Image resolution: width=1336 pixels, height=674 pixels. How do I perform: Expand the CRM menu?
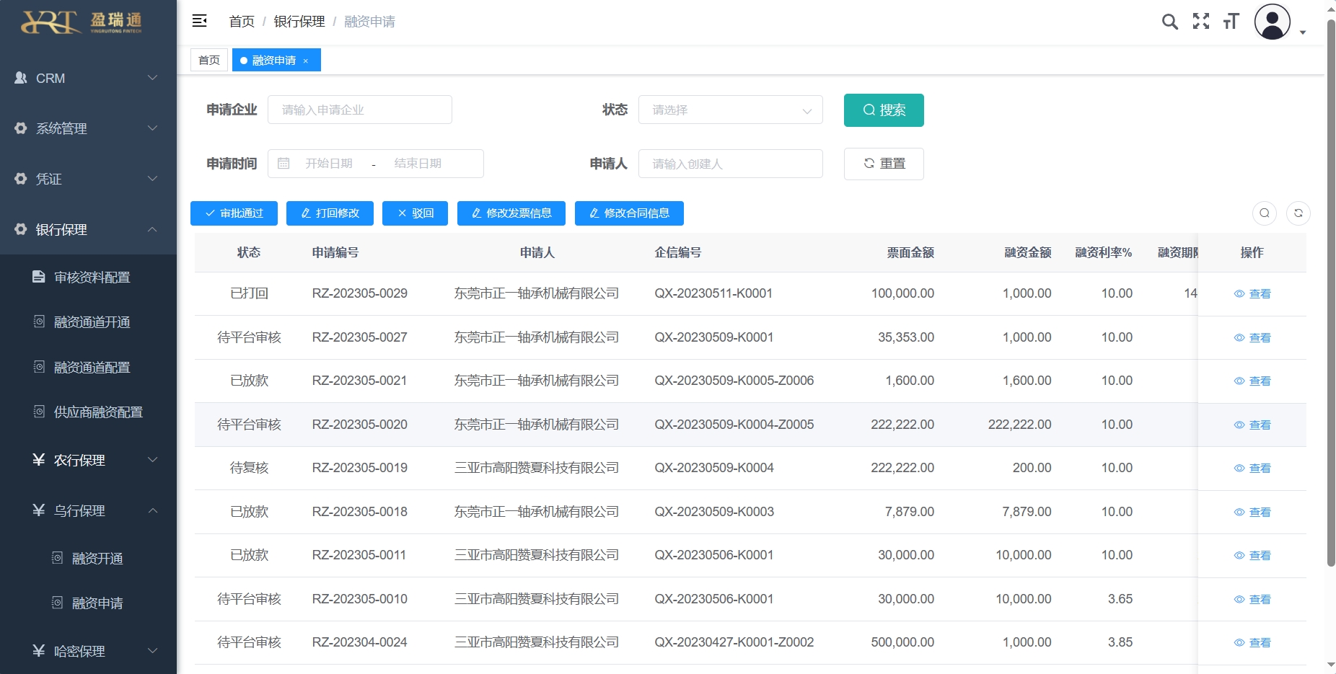pos(88,78)
